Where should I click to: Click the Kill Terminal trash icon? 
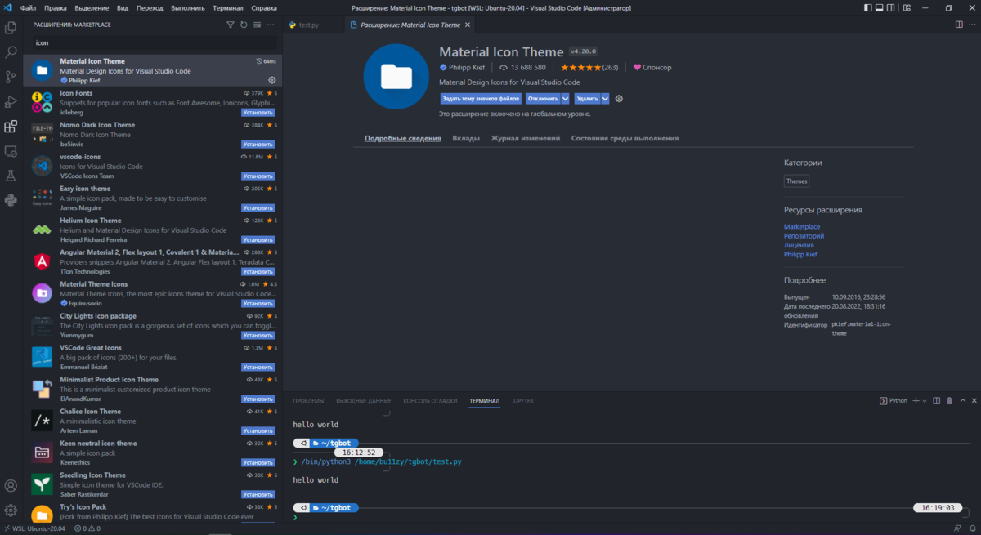point(949,400)
